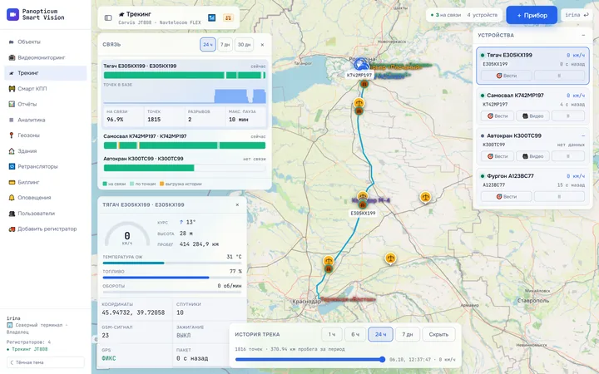Image resolution: width=599 pixels, height=374 pixels.
Task: Click the blue chart icon in Трекинг header
Action: pyautogui.click(x=211, y=17)
